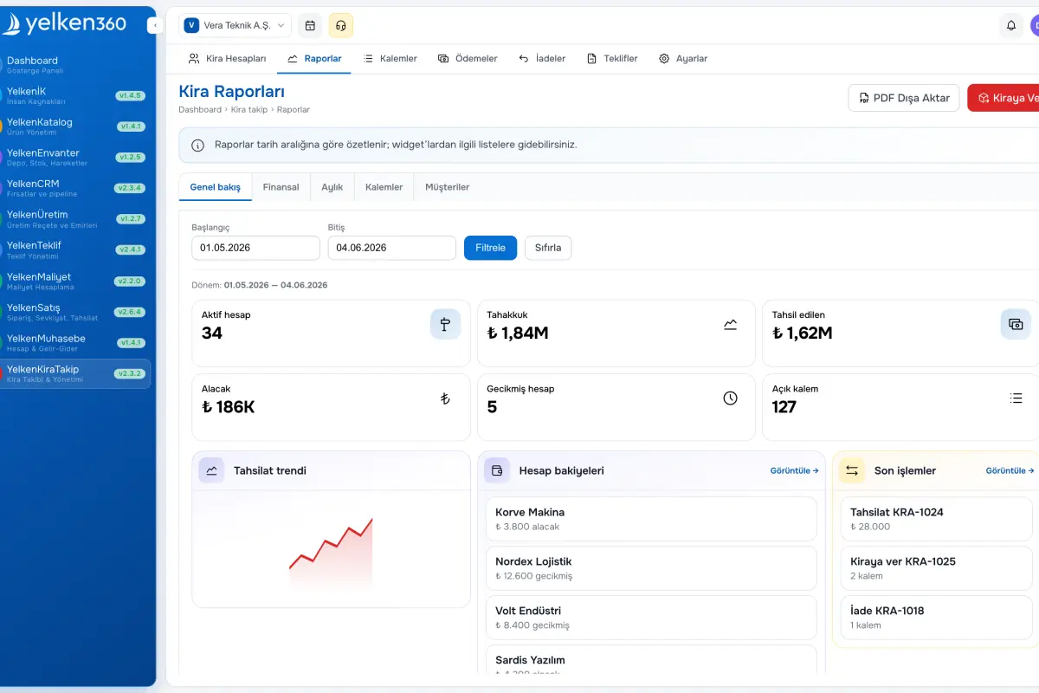
Task: Select YelkenMuhasebe in the sidebar
Action: click(x=75, y=342)
